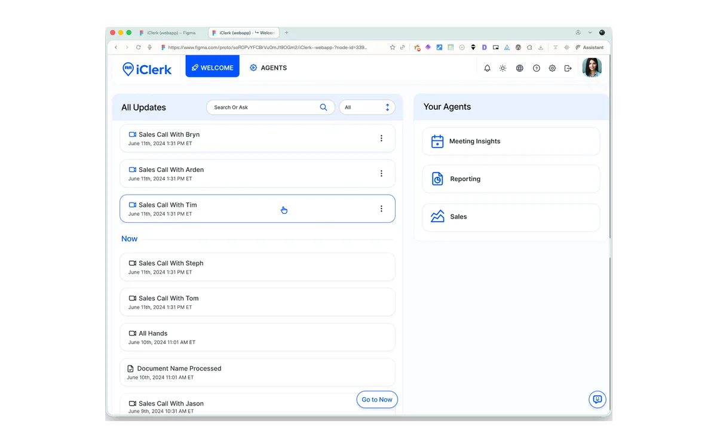Open the All filter dropdown
Screen dimensions: 717x448
[367, 108]
